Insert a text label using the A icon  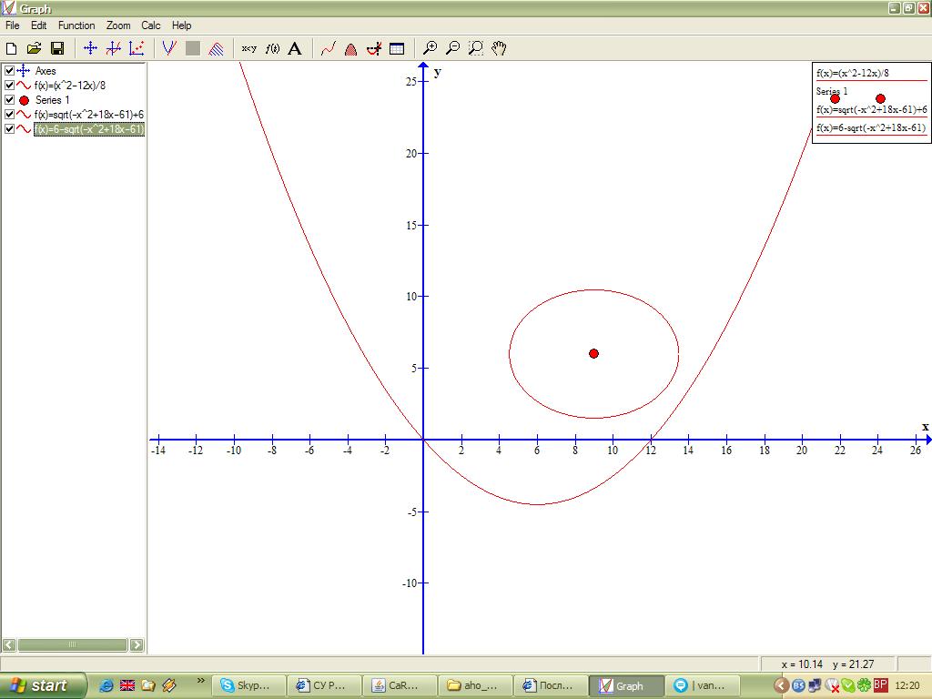(x=295, y=48)
